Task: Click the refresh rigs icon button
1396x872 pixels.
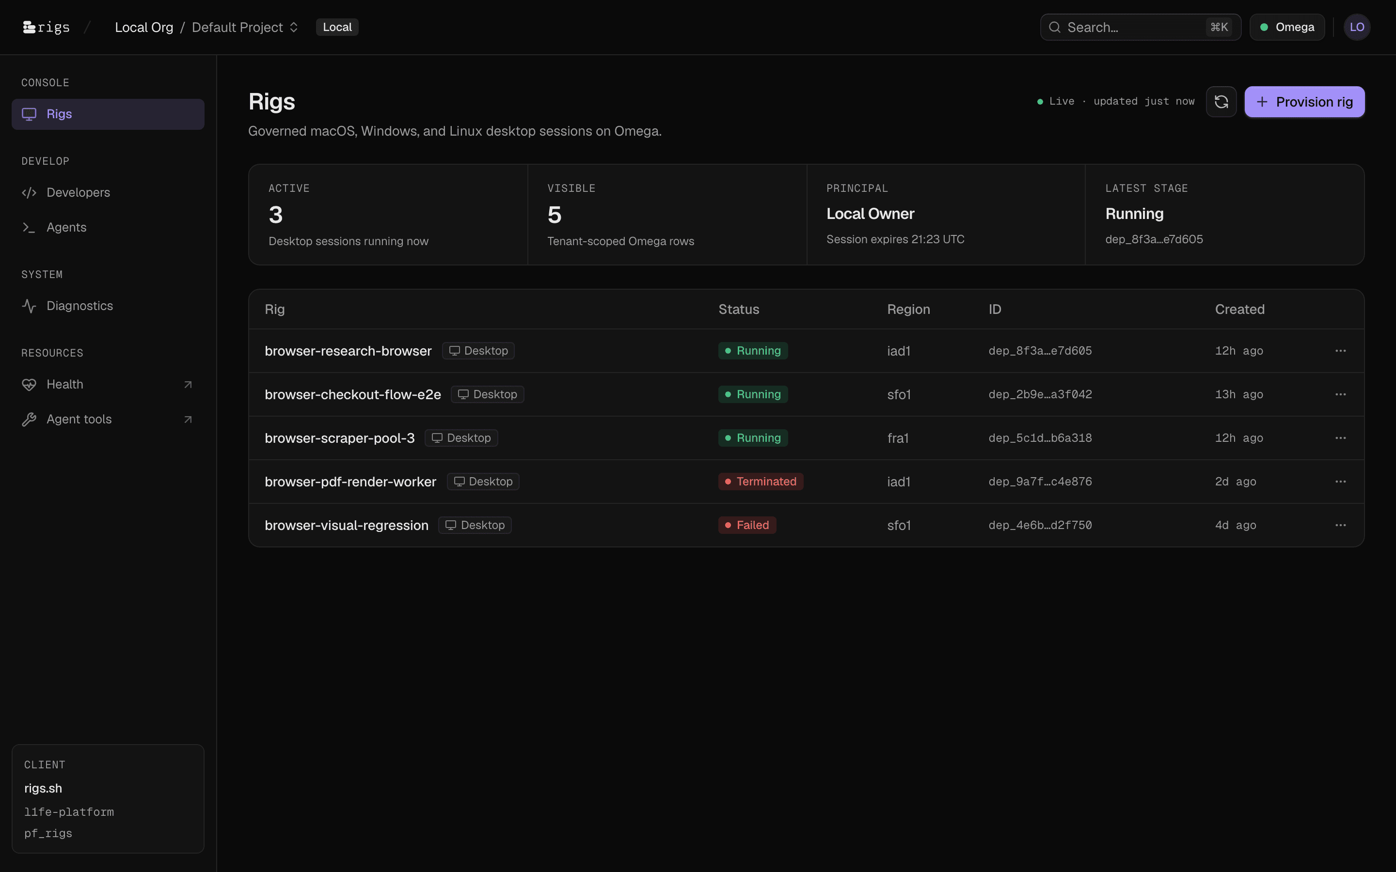Action: click(1221, 102)
